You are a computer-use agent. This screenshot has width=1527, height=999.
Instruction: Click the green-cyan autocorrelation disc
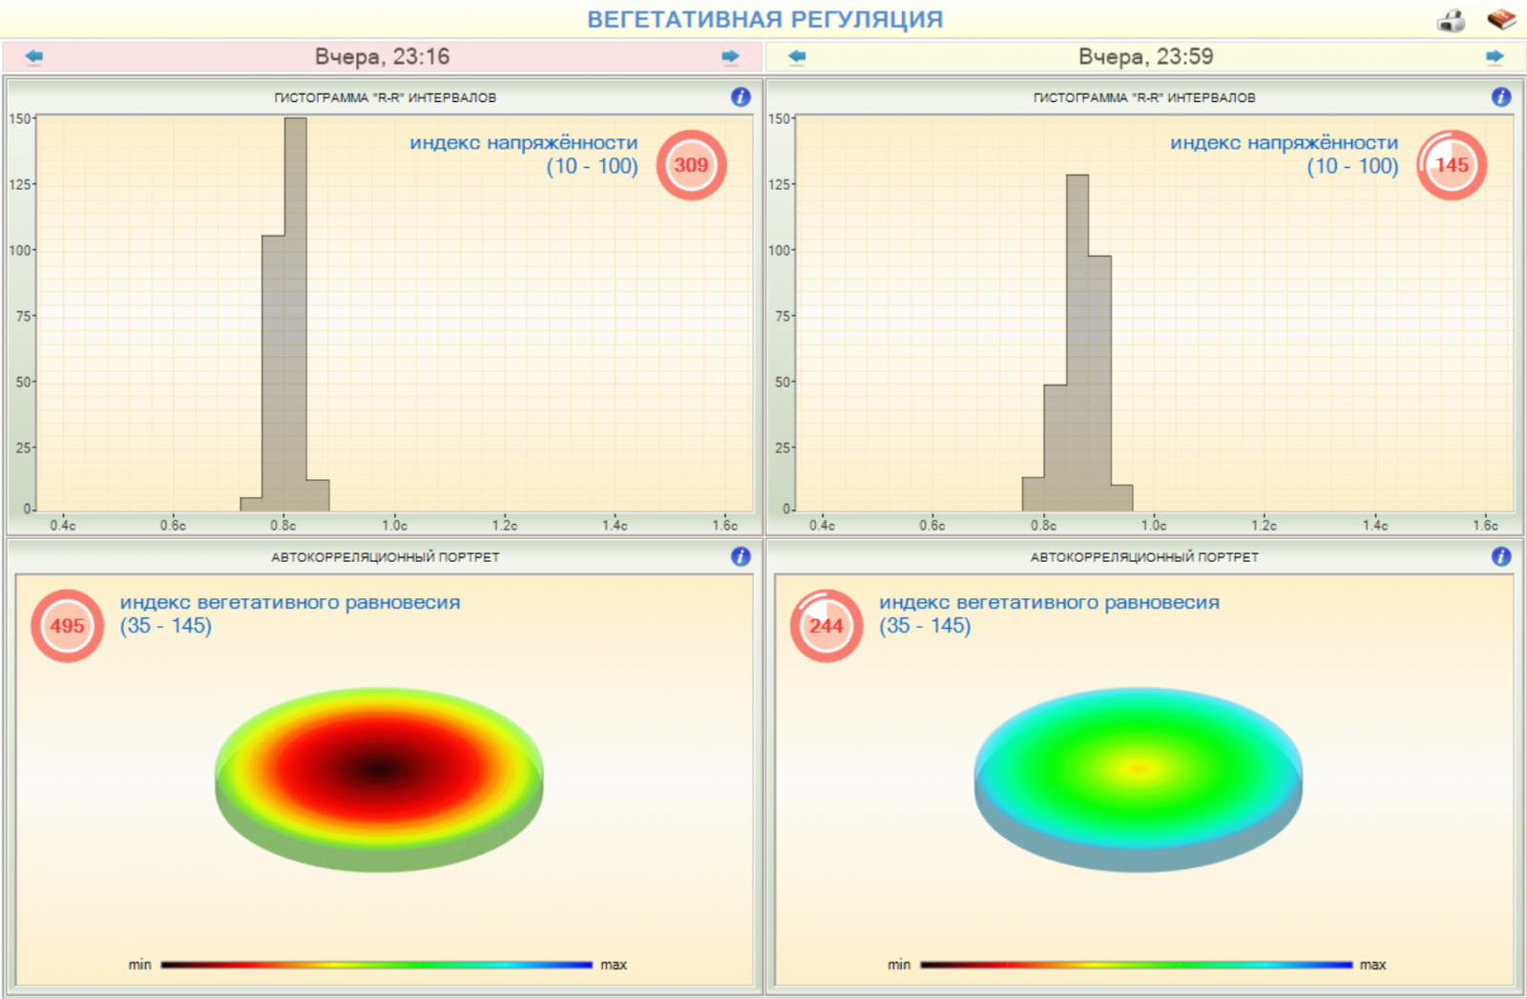point(1138,780)
